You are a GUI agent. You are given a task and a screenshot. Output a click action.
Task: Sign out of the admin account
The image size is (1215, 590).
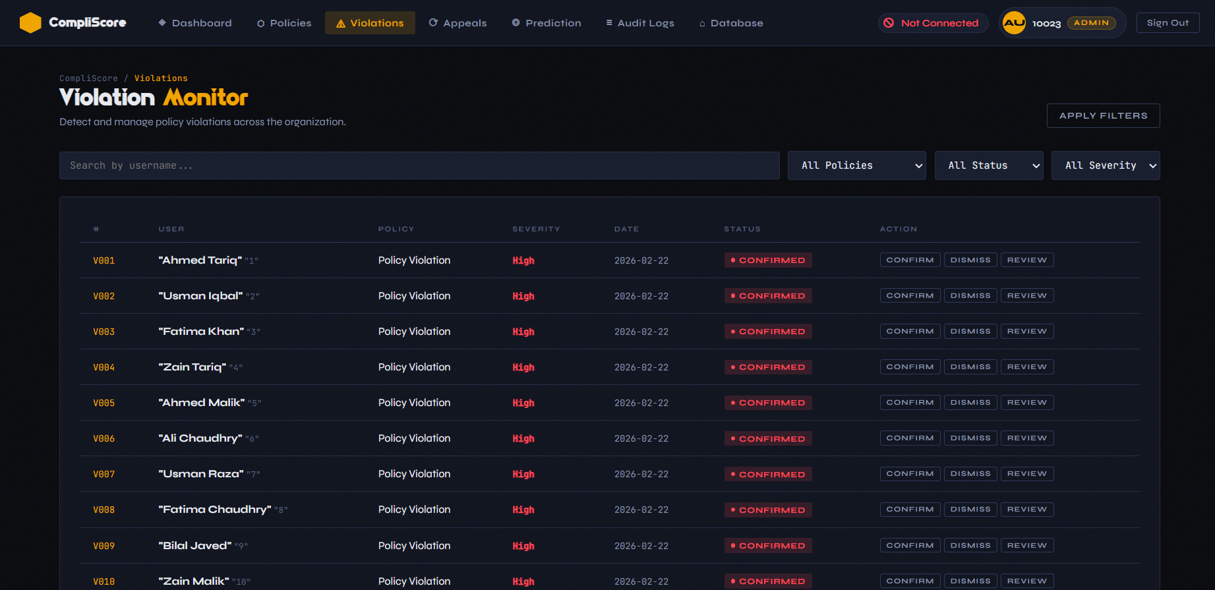pos(1168,23)
